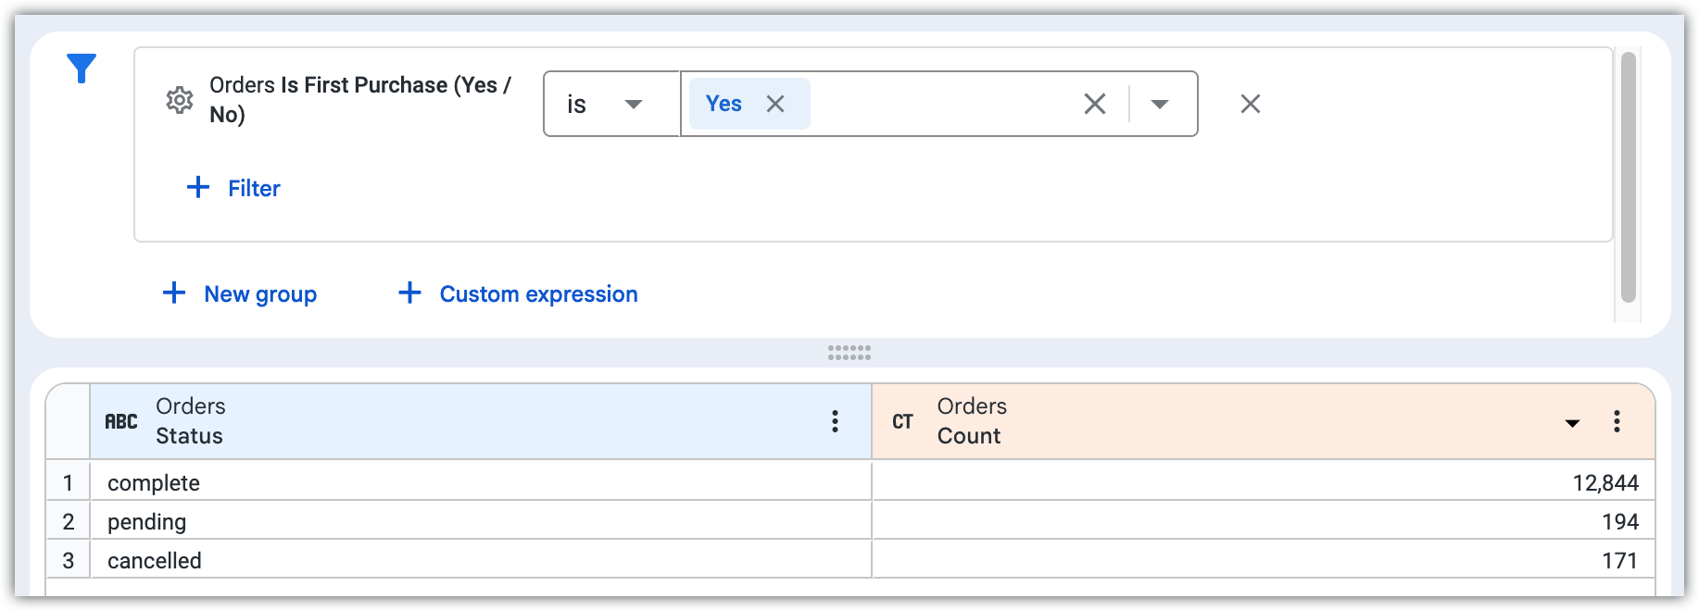Viewport: 1699px width, 611px height.
Task: Open filter settings gear icon
Action: click(180, 100)
